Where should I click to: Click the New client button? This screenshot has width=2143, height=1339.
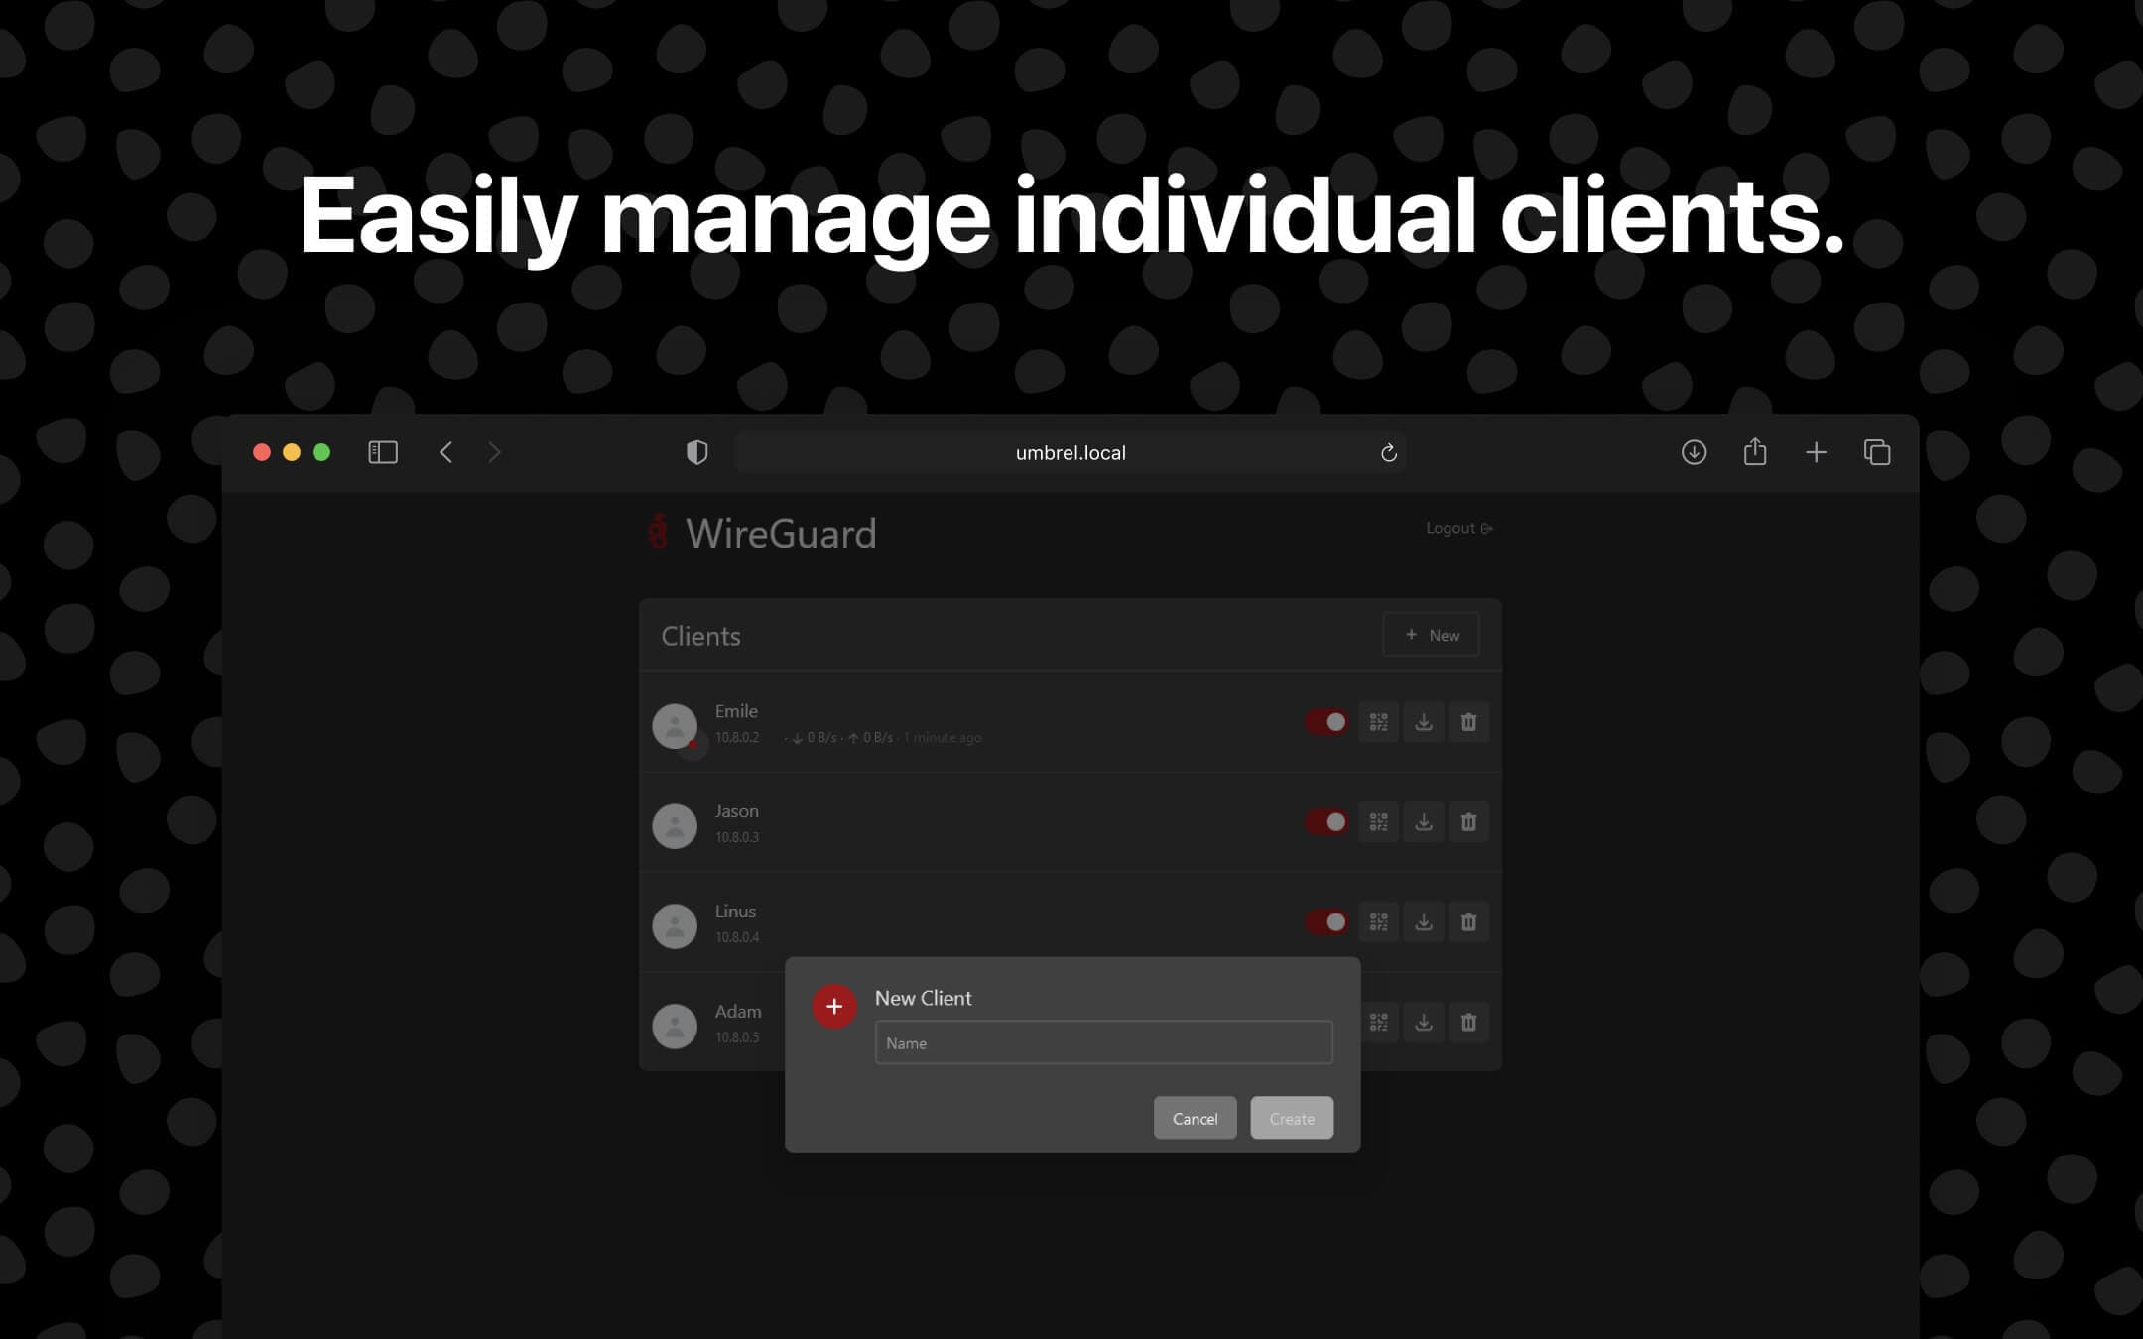click(x=1431, y=636)
